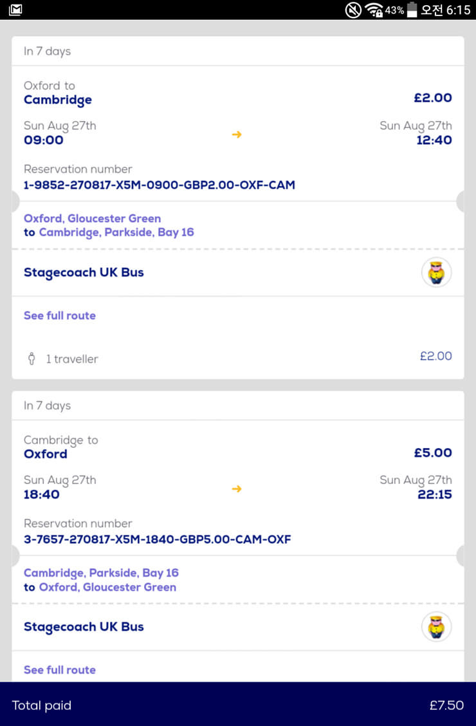Open See full route for Oxford to Cambridge
The image size is (476, 726).
pyautogui.click(x=60, y=315)
